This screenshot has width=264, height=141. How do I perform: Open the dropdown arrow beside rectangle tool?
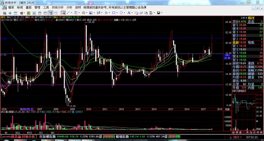tap(117, 13)
